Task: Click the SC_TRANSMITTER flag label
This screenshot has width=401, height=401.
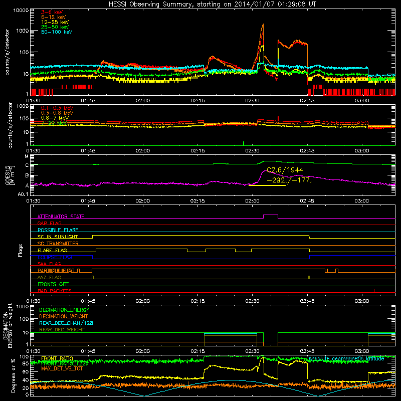Action: [x=58, y=244]
